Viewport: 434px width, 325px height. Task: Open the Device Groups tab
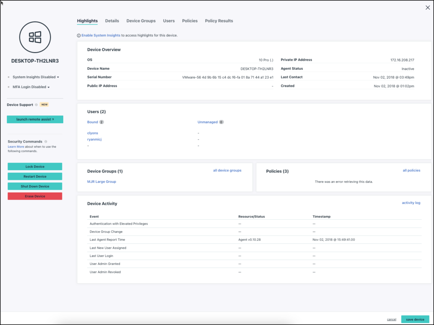tap(141, 21)
